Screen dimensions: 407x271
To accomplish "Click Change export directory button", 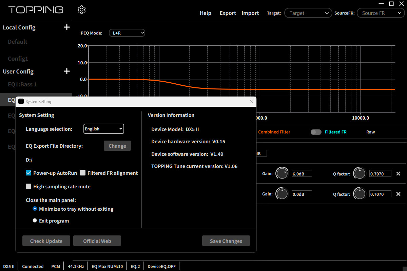I will pyautogui.click(x=117, y=146).
